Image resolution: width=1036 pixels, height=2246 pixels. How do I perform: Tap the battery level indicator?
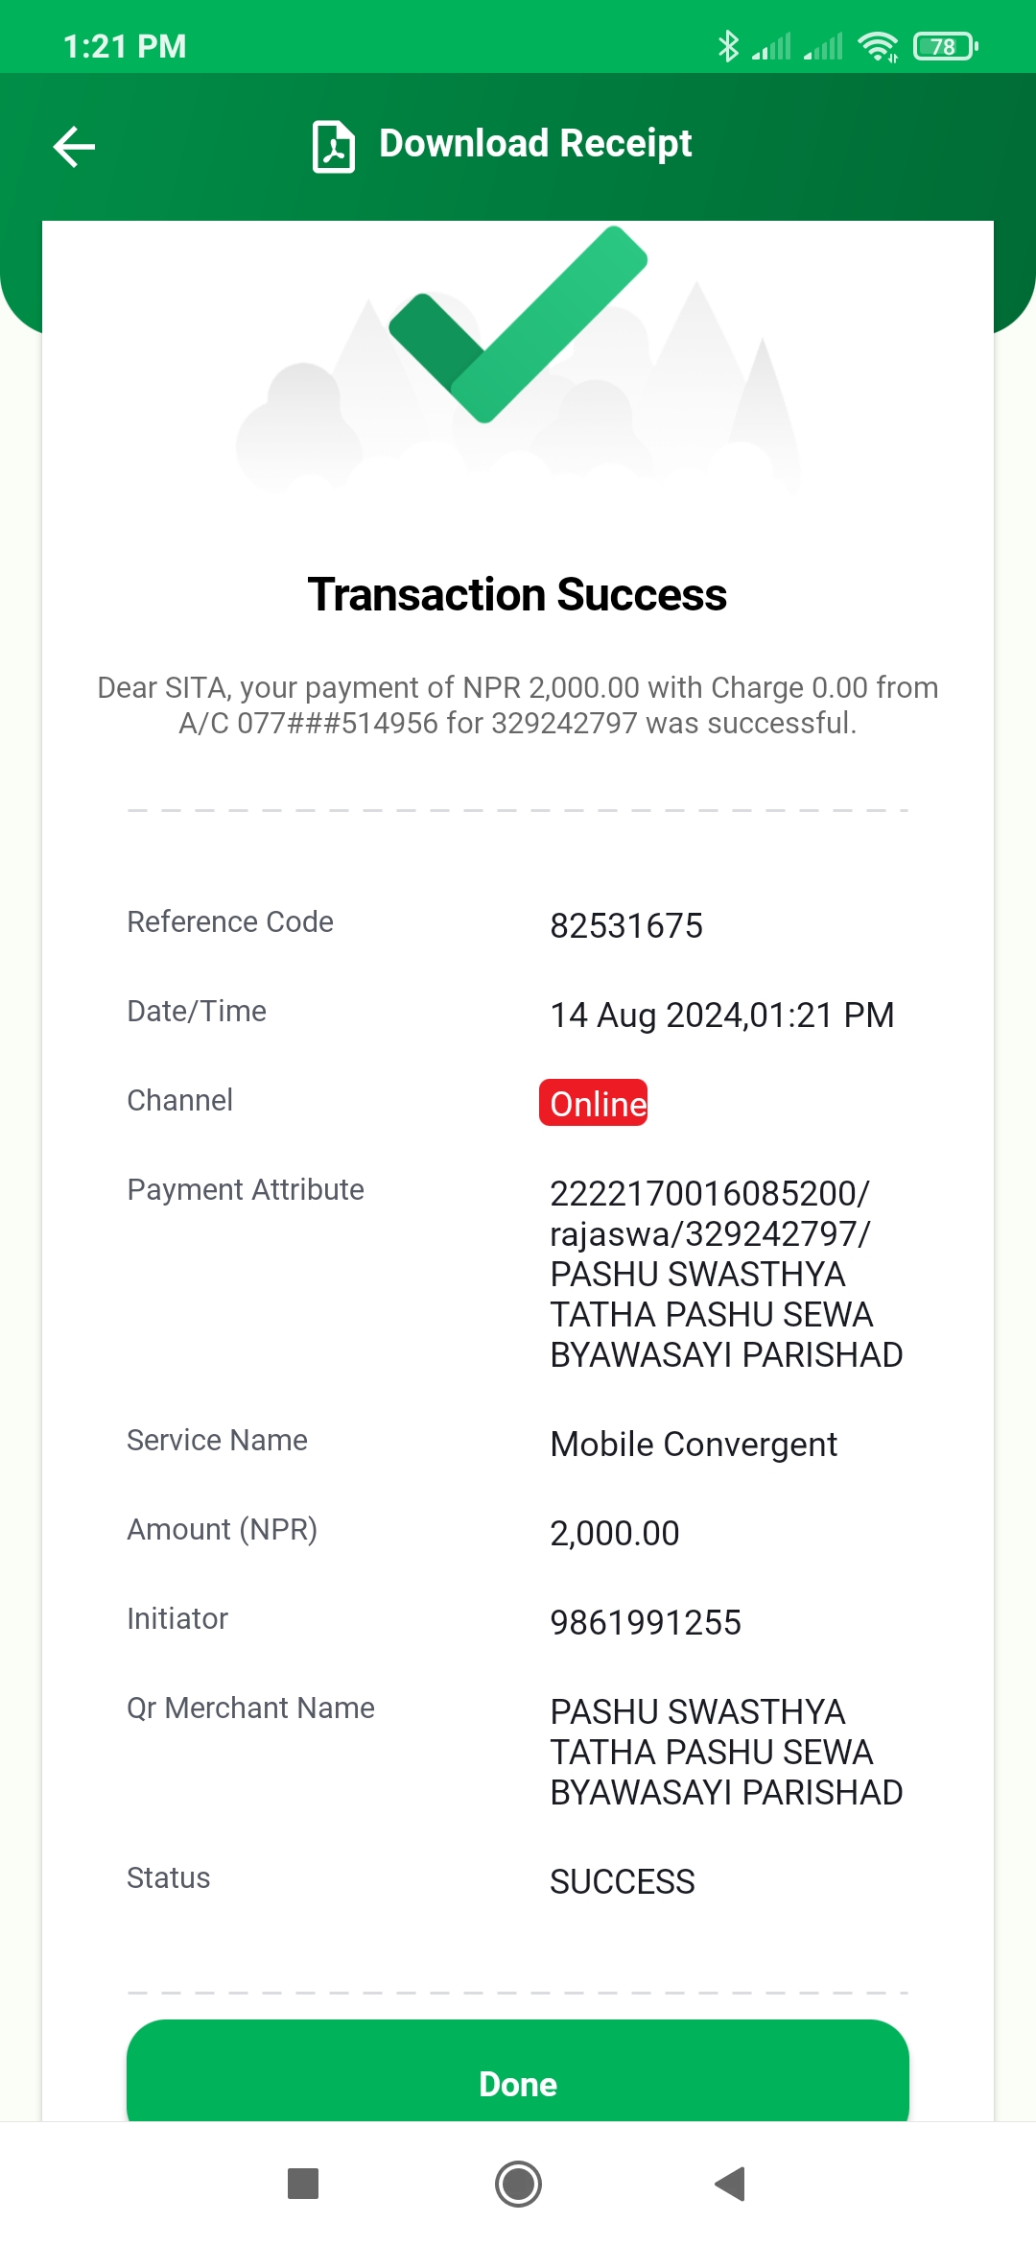pyautogui.click(x=946, y=46)
